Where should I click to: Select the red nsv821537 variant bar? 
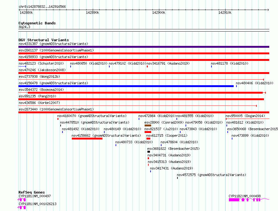148,132
